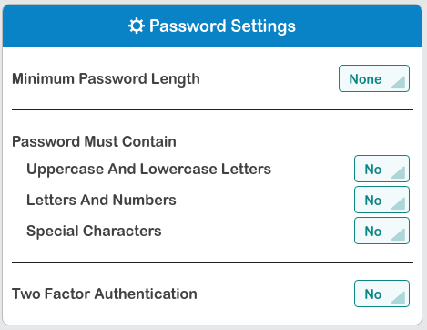Open the Minimum Password Length dropdown showing None
427x330 pixels.
[374, 78]
